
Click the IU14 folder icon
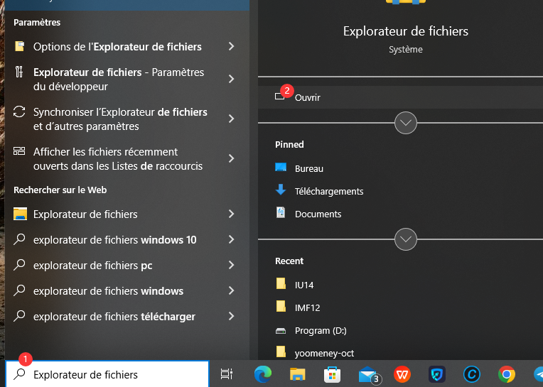[x=281, y=283]
